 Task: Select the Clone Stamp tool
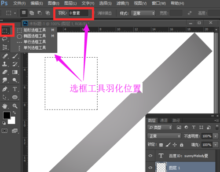pyautogui.click(x=5, y=64)
